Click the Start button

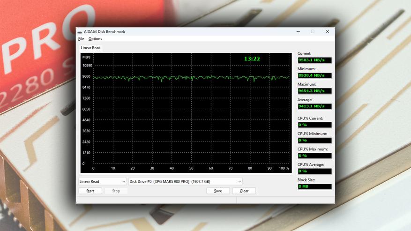[x=90, y=191]
